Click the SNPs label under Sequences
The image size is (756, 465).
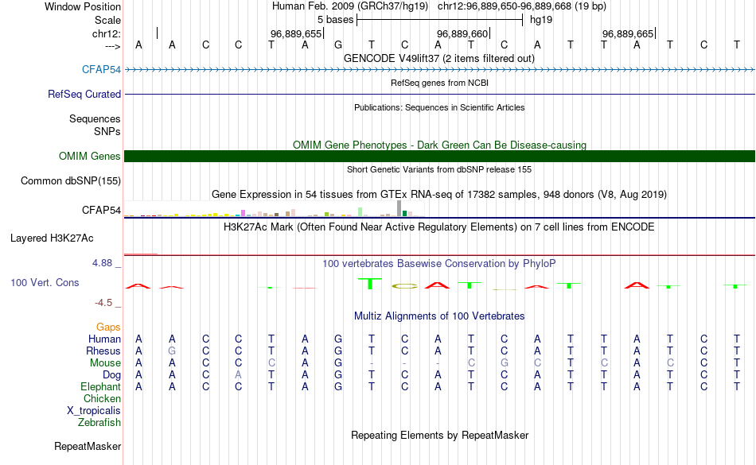107,131
